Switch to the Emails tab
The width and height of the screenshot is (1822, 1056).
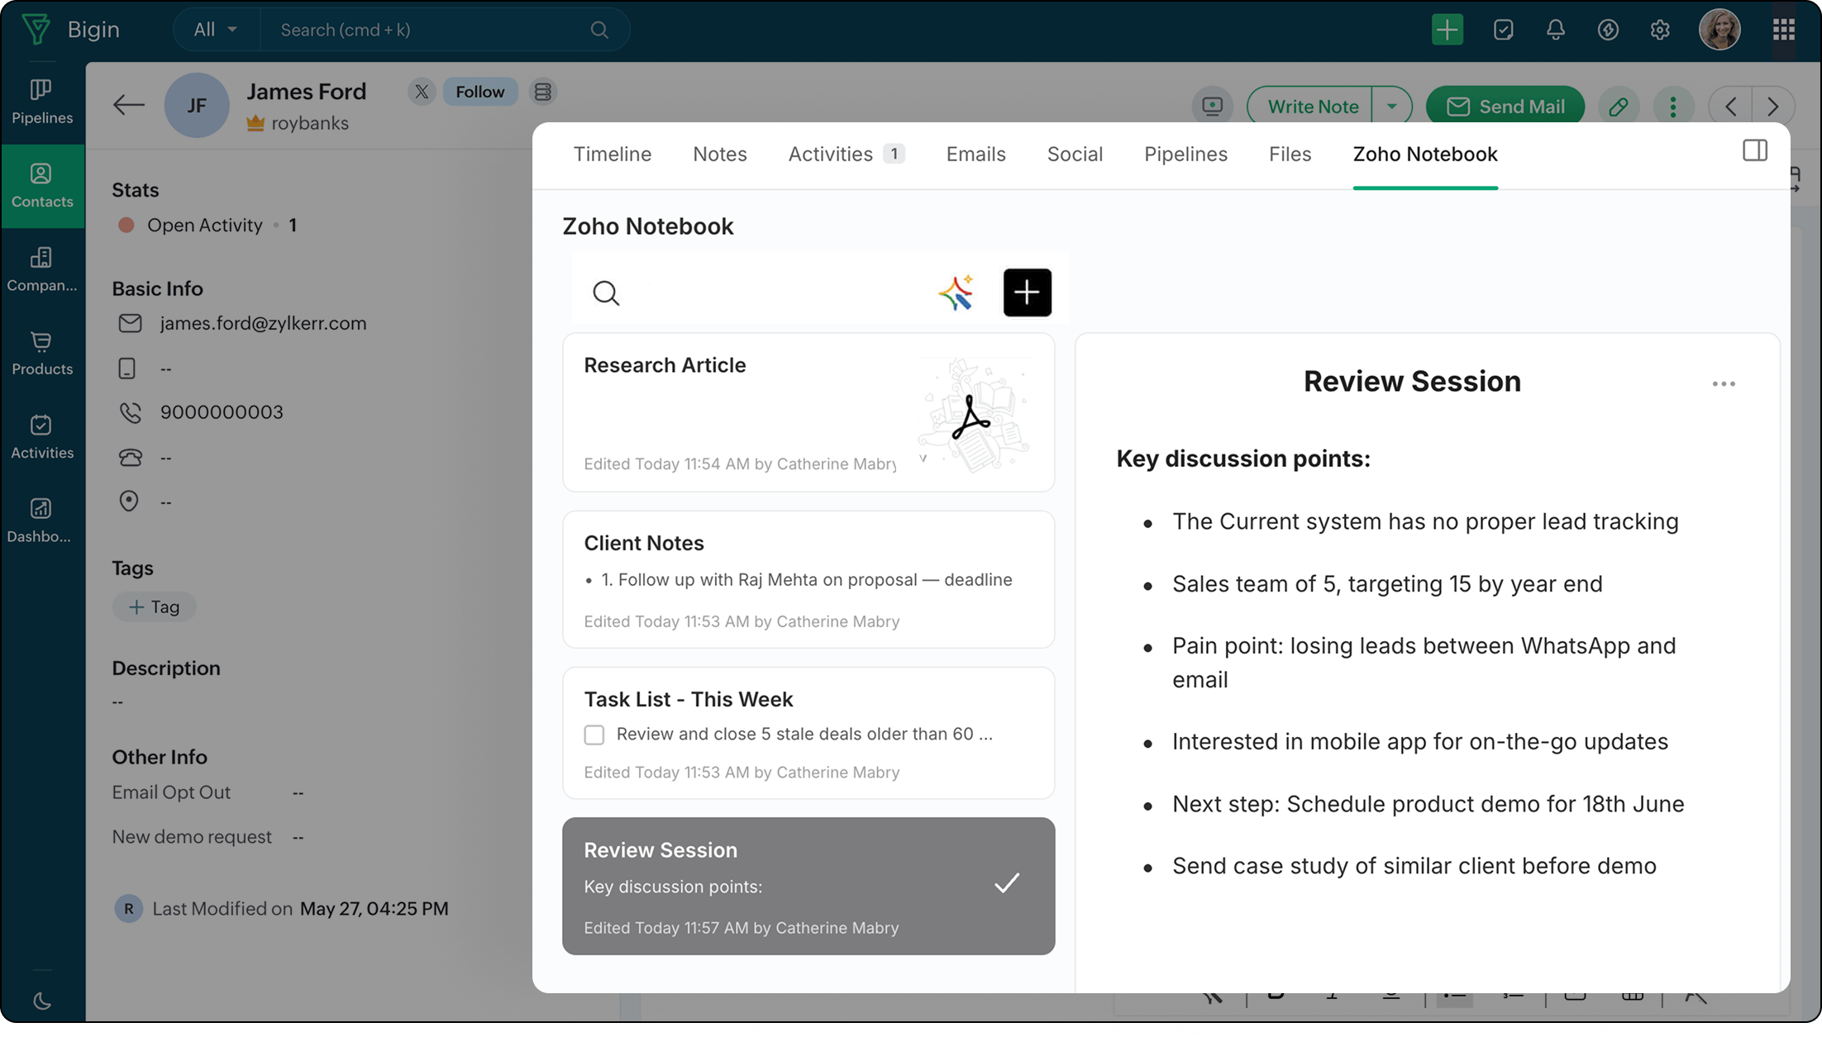point(976,154)
